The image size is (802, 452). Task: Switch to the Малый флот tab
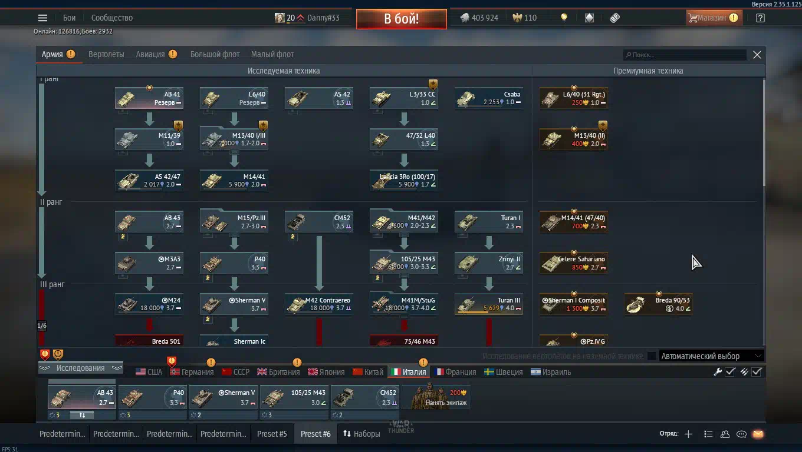point(272,54)
